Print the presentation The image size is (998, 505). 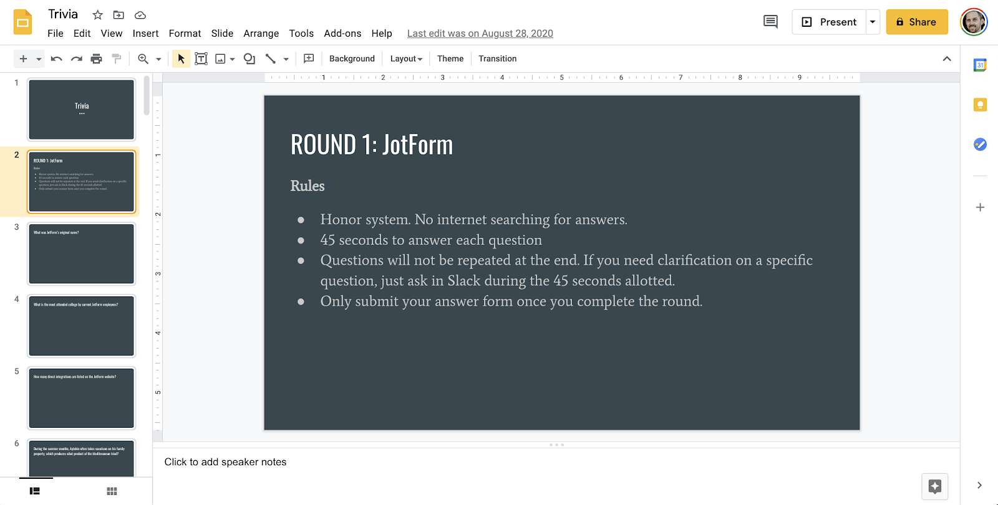96,59
